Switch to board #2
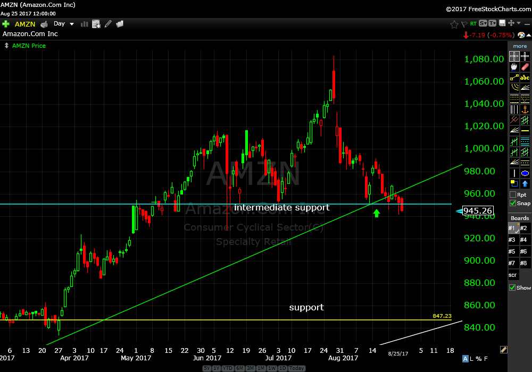 pyautogui.click(x=525, y=228)
